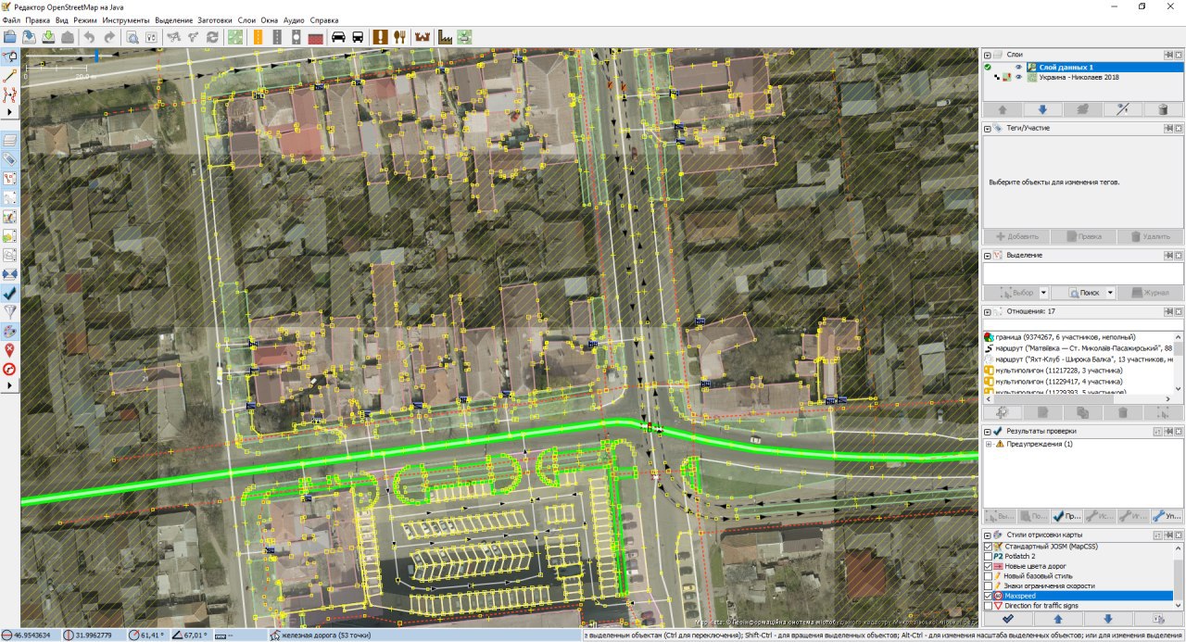Activate the select mode tool in left toolbar

10,57
